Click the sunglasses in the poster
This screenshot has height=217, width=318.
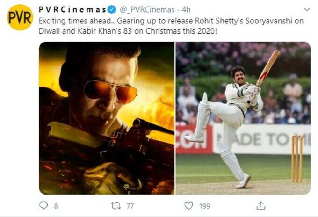coord(110,91)
